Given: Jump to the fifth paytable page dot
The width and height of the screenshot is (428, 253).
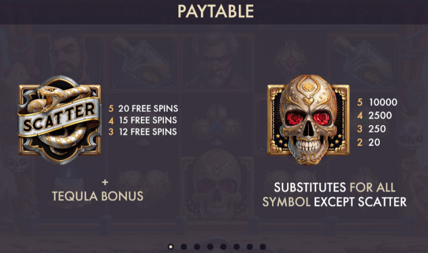Looking at the screenshot, I should 223,247.
